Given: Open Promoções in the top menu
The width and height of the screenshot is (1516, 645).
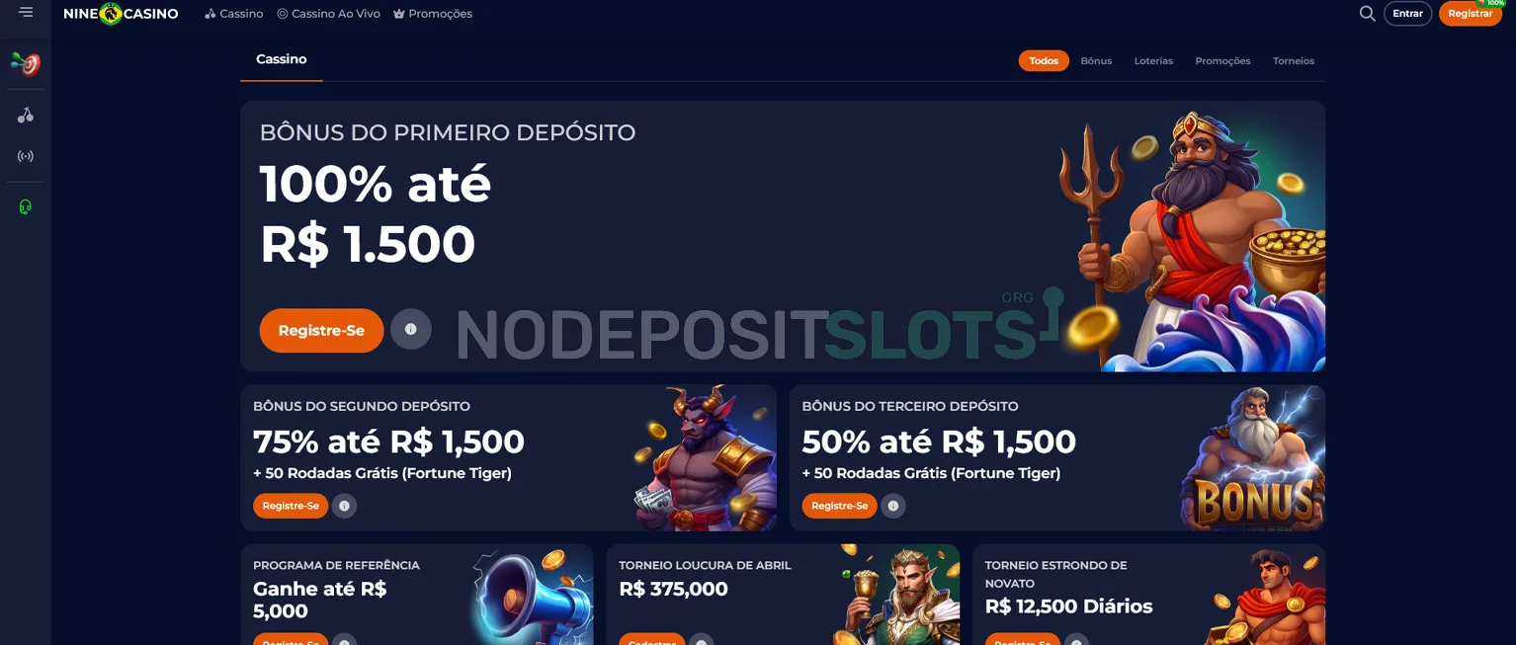Looking at the screenshot, I should click(433, 14).
